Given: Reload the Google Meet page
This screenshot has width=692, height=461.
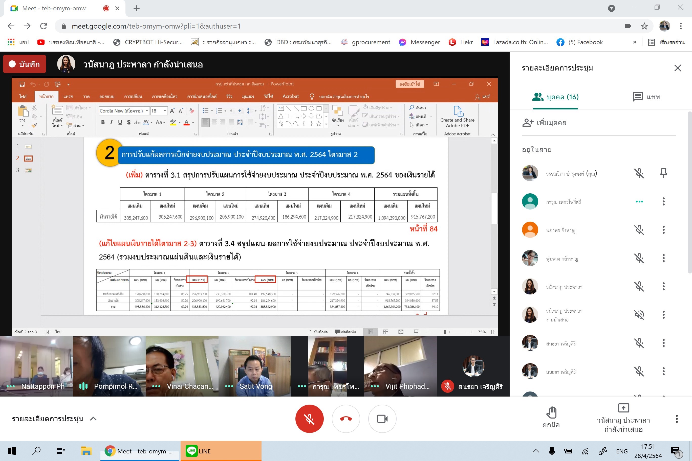Looking at the screenshot, I should coord(44,26).
